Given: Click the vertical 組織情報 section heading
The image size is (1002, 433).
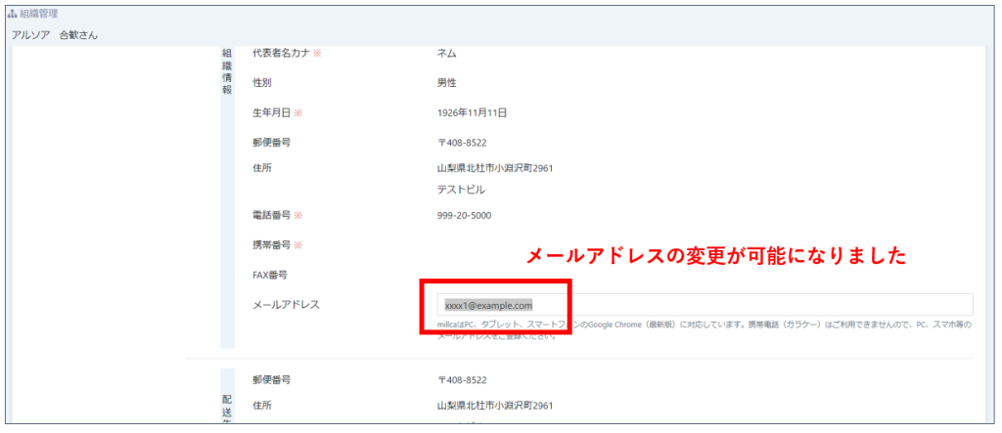Looking at the screenshot, I should (227, 70).
